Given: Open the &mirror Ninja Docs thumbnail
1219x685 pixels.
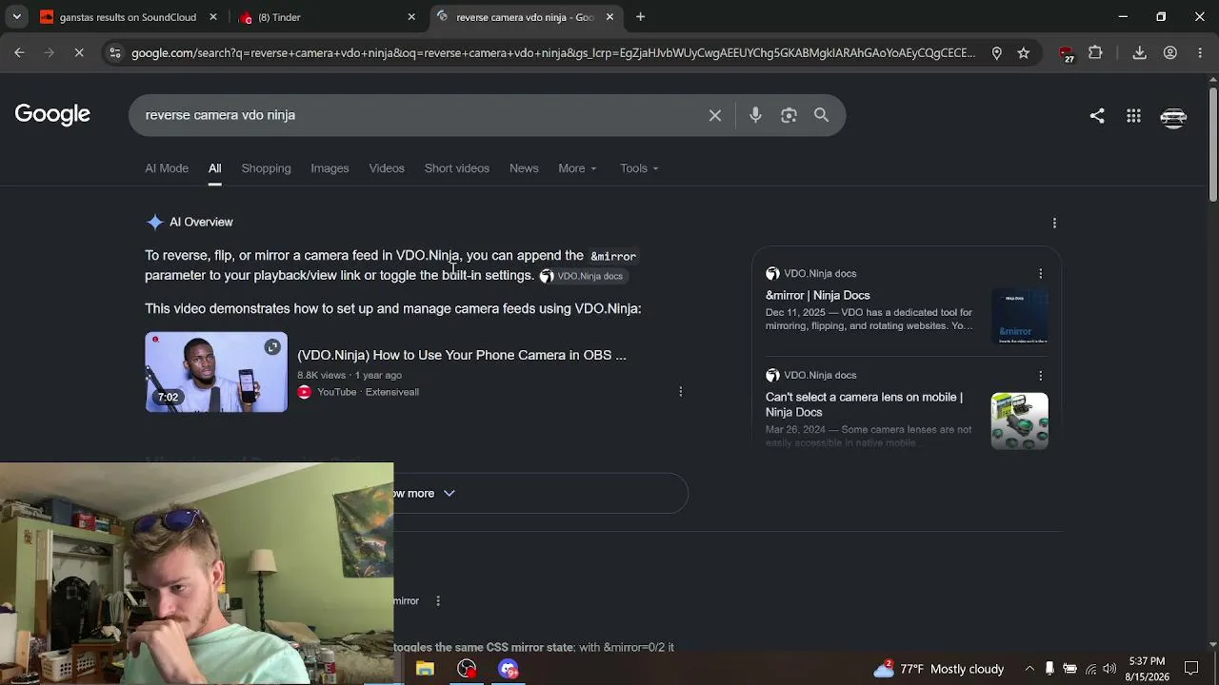Looking at the screenshot, I should click(x=1019, y=315).
